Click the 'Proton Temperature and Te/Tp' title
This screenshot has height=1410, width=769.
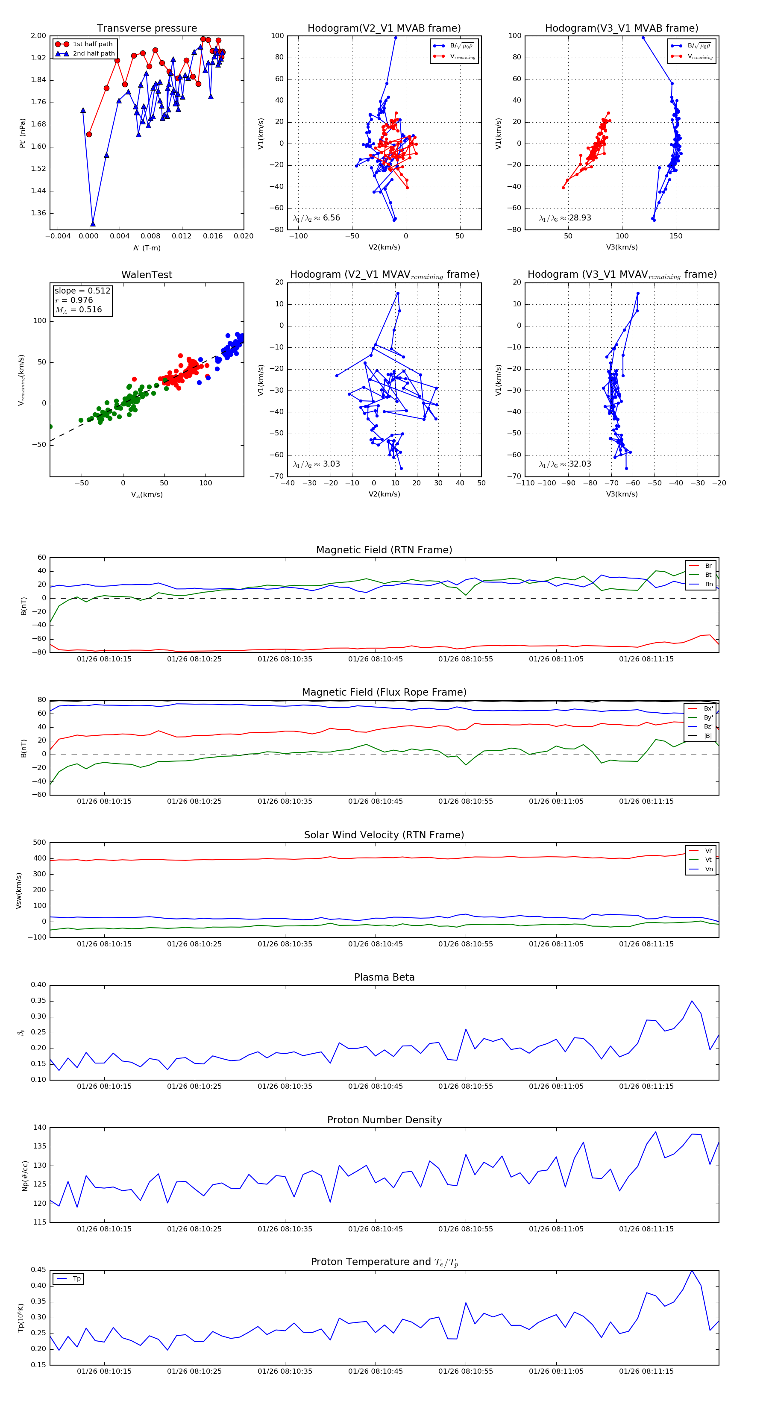coord(384,1262)
